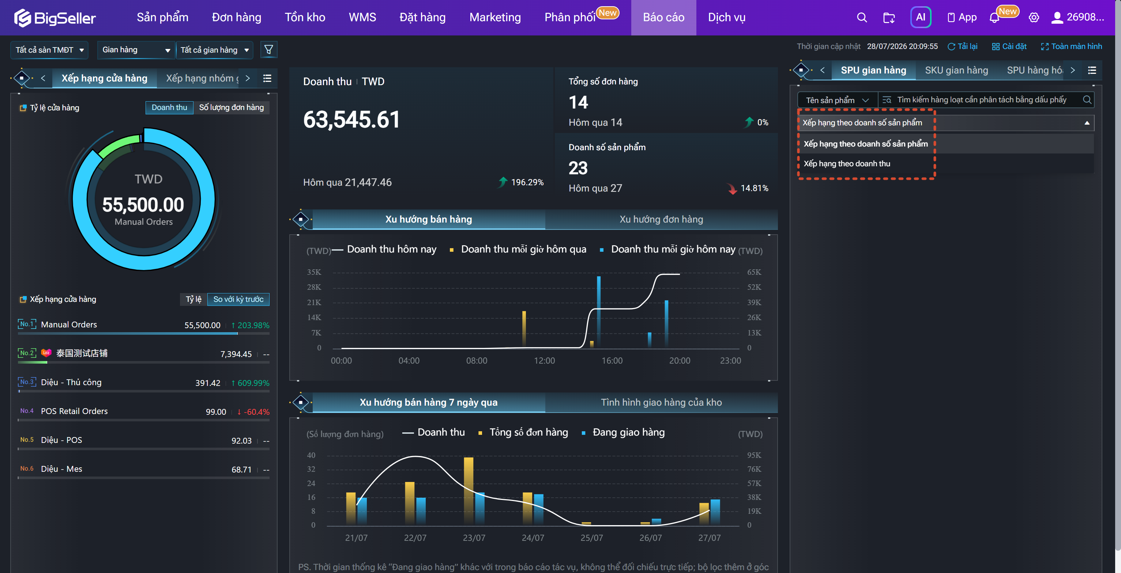
Task: Select So với kỳ trước toggle
Action: (x=238, y=299)
